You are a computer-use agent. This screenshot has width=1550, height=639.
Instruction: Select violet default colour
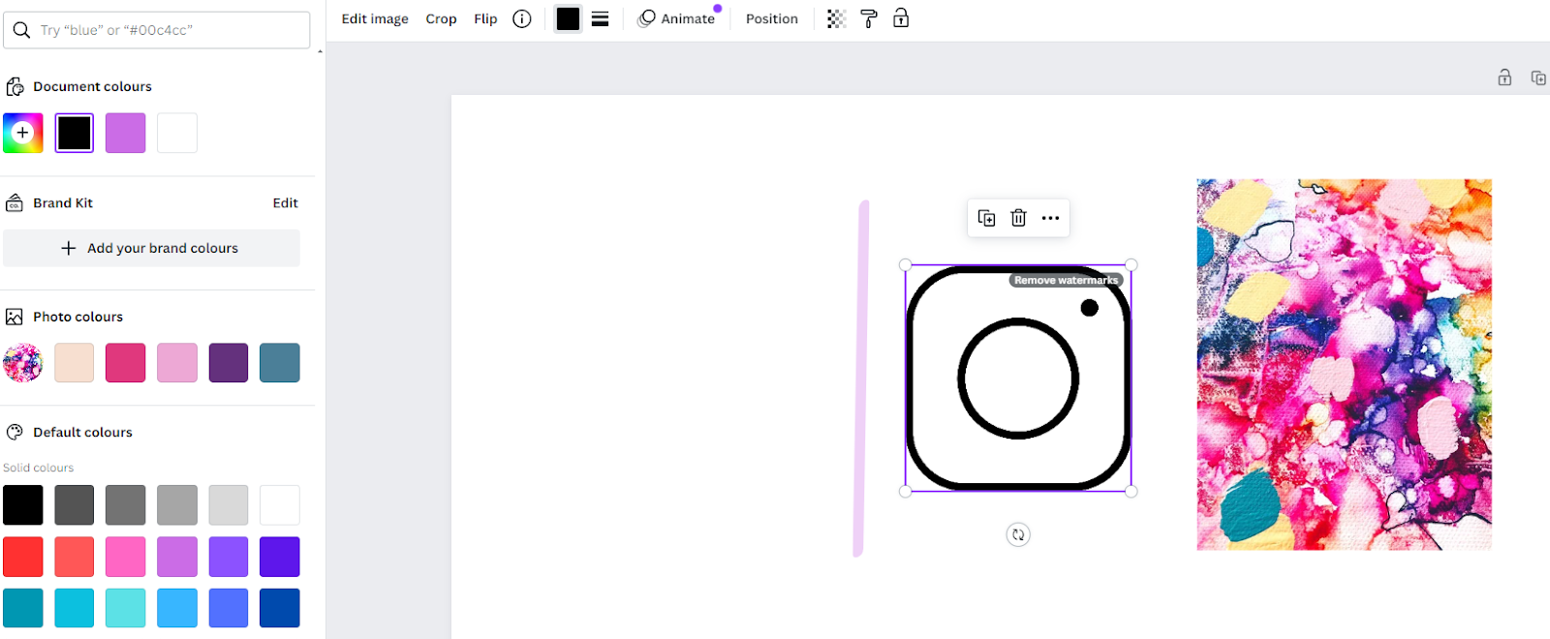tap(229, 557)
